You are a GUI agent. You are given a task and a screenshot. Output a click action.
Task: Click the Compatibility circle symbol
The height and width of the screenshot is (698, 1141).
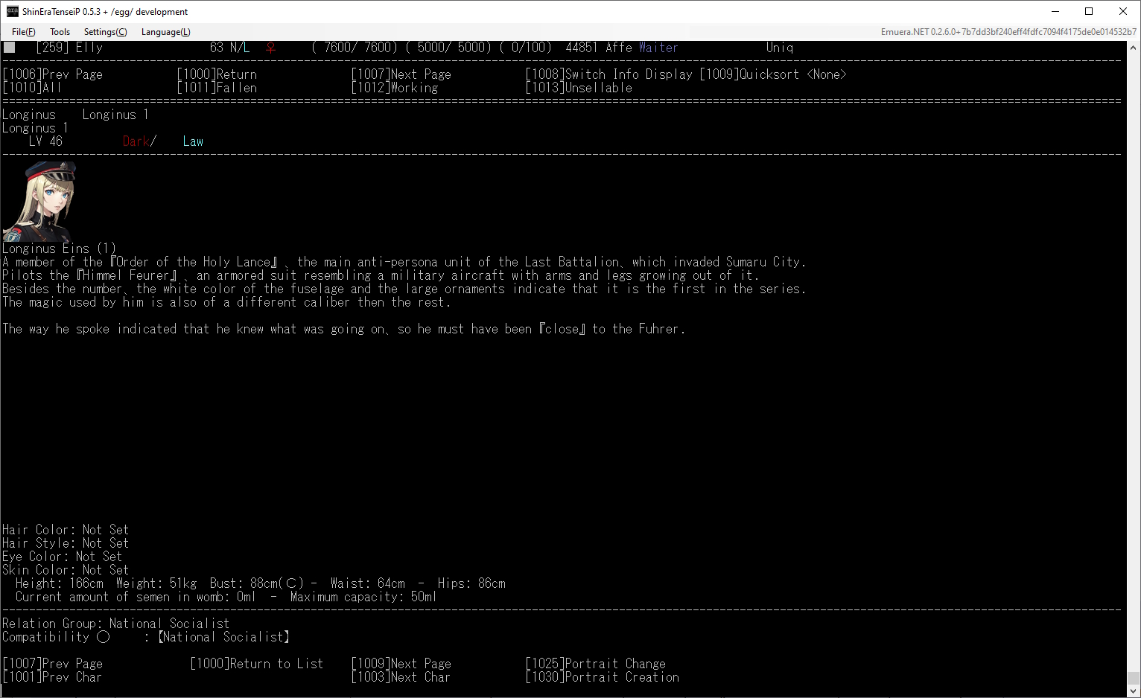pos(103,637)
